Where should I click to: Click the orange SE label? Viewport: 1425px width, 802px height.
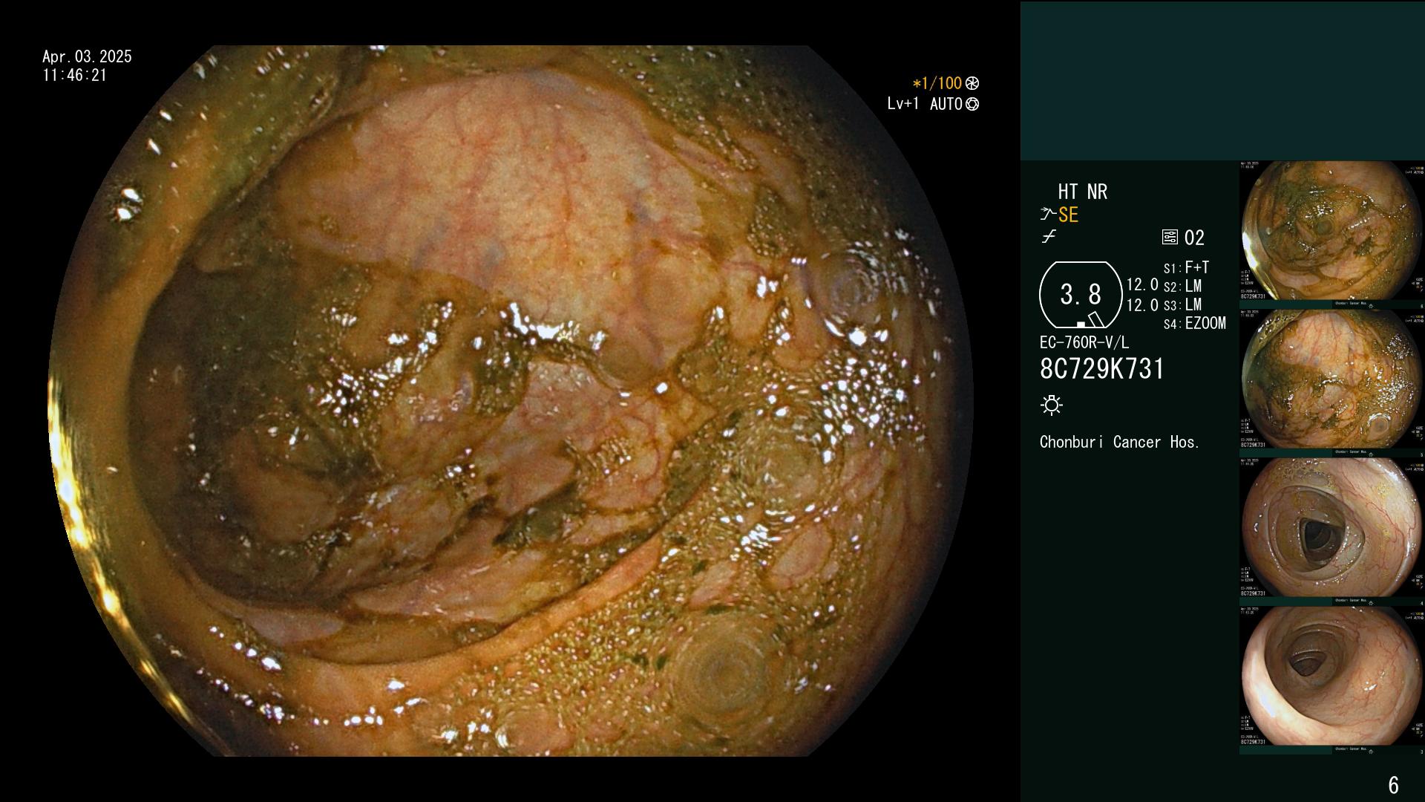tap(1068, 215)
